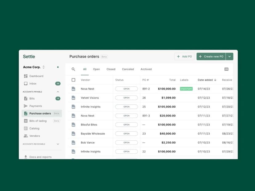Click the Add PO button

184,56
